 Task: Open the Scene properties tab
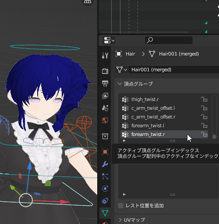105,108
